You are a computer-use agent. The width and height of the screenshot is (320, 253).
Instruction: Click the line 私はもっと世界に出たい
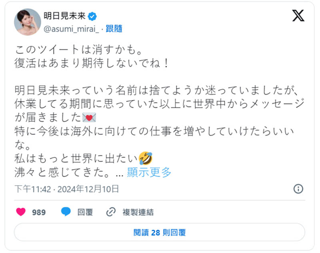click(x=76, y=158)
